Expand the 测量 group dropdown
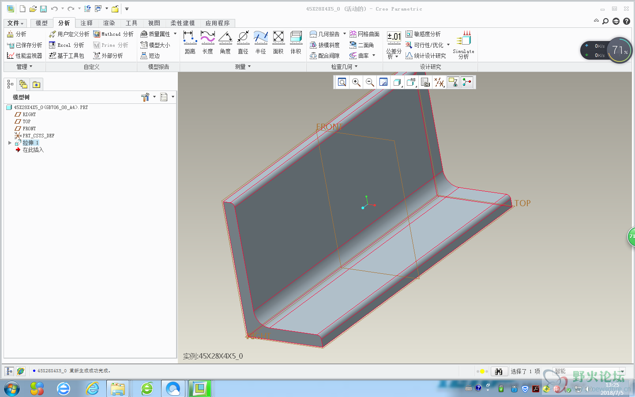Viewport: 635px width, 397px height. point(243,67)
